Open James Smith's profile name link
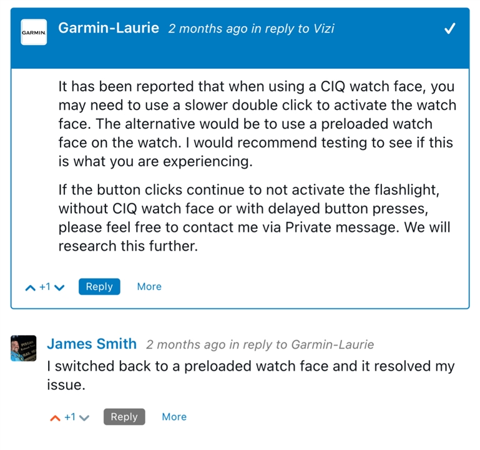This screenshot has width=480, height=450. tap(92, 344)
